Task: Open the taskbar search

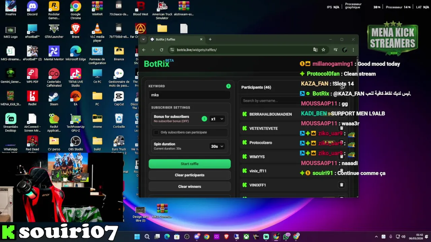Action: (x=147, y=237)
